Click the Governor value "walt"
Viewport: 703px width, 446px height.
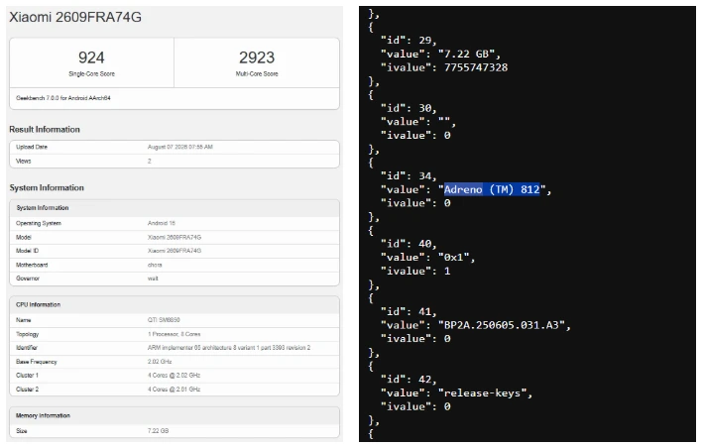[x=153, y=279]
